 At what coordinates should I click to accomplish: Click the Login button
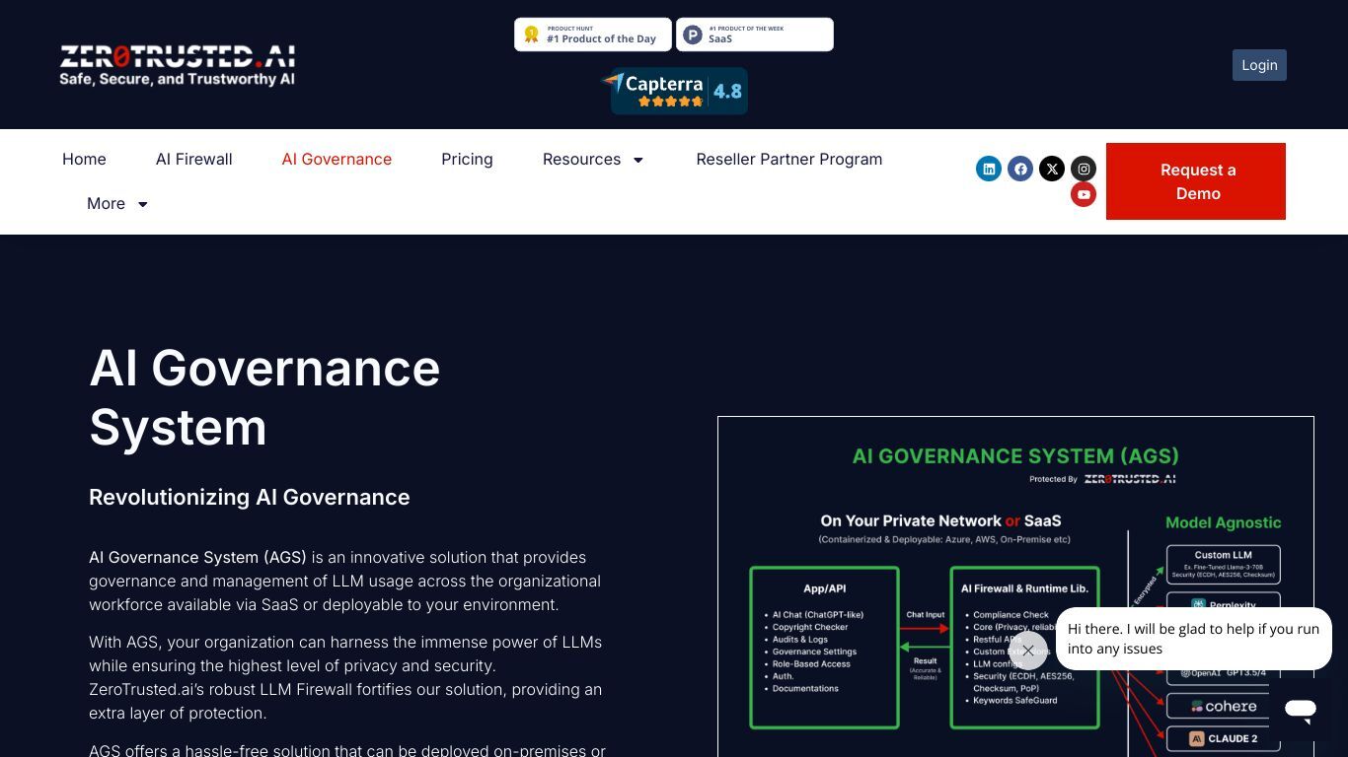pyautogui.click(x=1259, y=65)
